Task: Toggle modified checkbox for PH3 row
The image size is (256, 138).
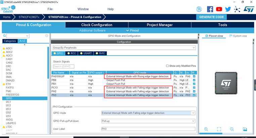Action: (x=194, y=95)
